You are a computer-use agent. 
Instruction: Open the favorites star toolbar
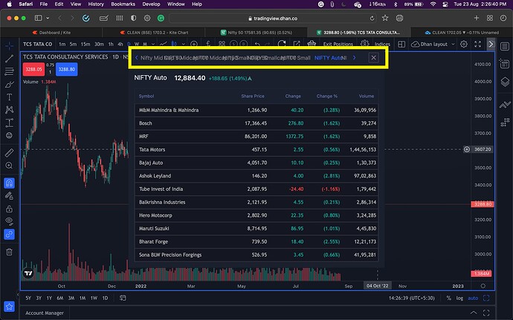(x=9, y=307)
